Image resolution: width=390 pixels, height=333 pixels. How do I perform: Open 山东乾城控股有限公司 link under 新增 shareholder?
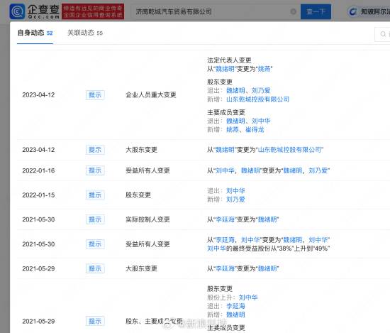coord(257,99)
